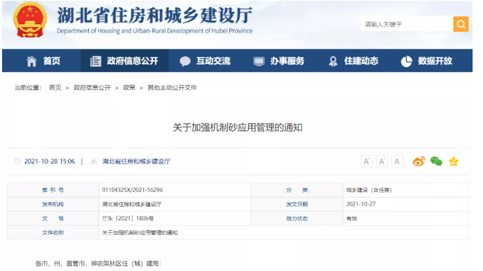Click the 首页 breadcrumb link
This screenshot has width=483, height=271.
coord(55,87)
